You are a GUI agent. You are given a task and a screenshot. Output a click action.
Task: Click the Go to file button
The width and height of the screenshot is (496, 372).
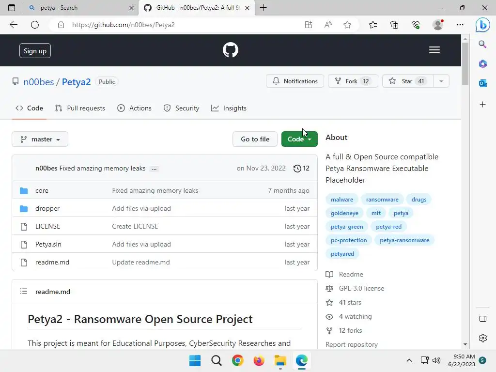[x=255, y=139]
